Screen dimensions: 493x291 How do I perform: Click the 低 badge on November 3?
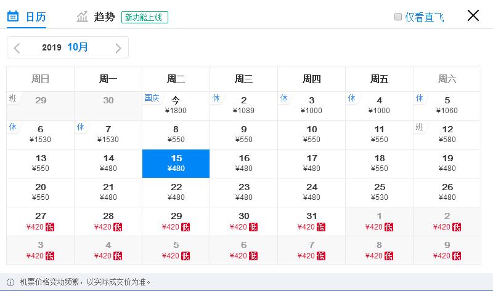tap(50, 256)
